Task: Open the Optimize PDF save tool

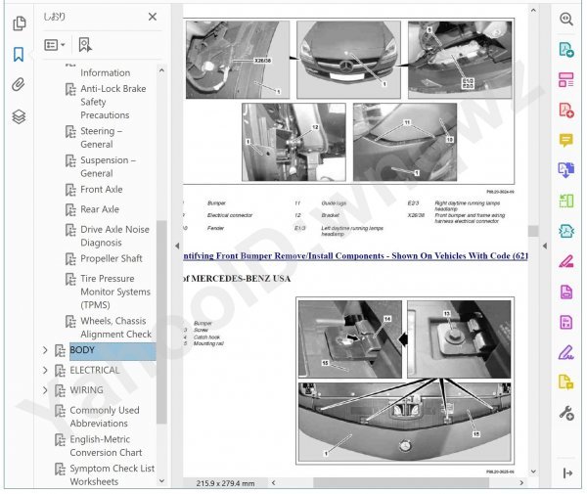Action: (566, 322)
